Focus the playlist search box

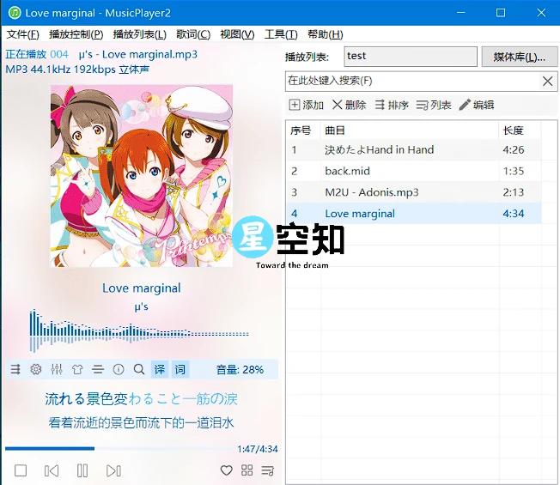coord(412,81)
